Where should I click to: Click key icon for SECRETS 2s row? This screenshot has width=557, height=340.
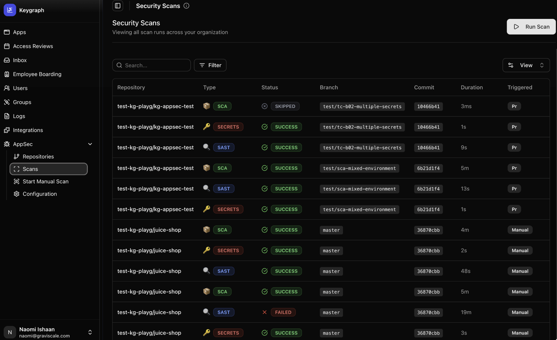point(207,250)
